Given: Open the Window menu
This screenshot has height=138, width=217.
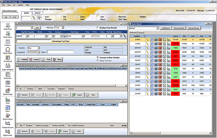Looking at the screenshot, I should click(x=20, y=5).
